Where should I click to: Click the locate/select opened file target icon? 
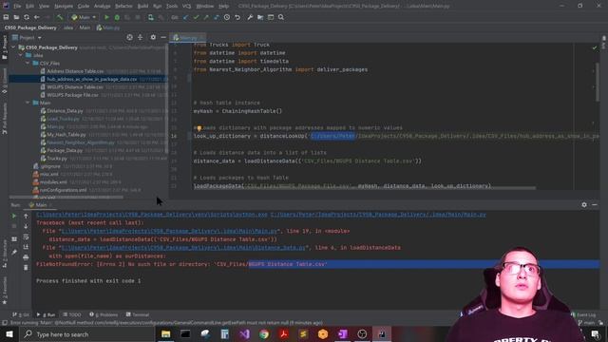pos(129,38)
